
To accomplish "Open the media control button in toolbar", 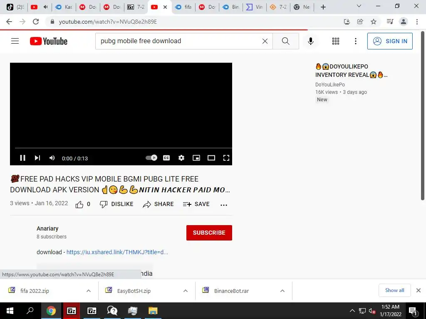I will pyautogui.click(x=390, y=22).
